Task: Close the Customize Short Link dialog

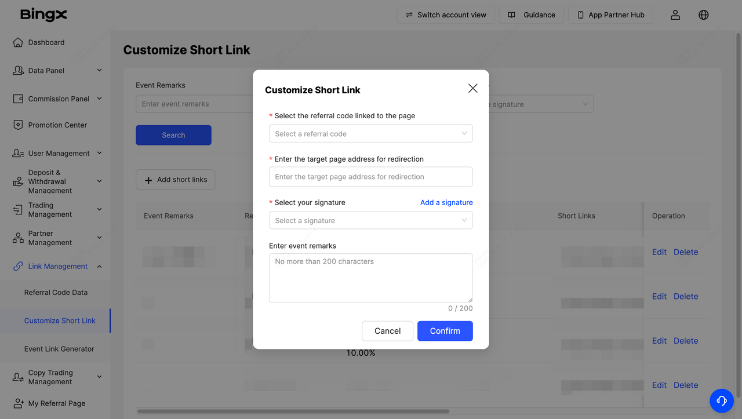Action: tap(473, 88)
